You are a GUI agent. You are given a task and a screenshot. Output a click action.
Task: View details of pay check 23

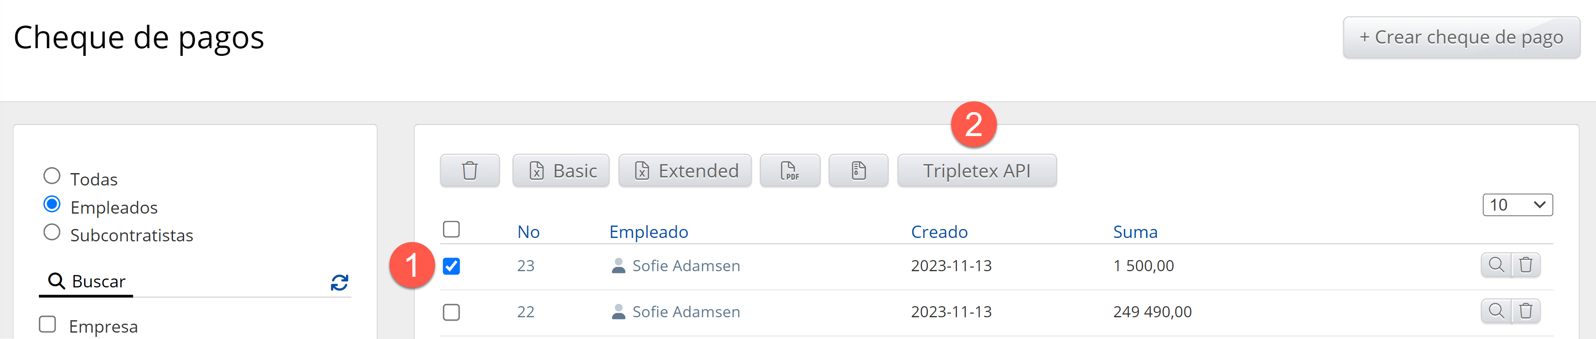1496,265
